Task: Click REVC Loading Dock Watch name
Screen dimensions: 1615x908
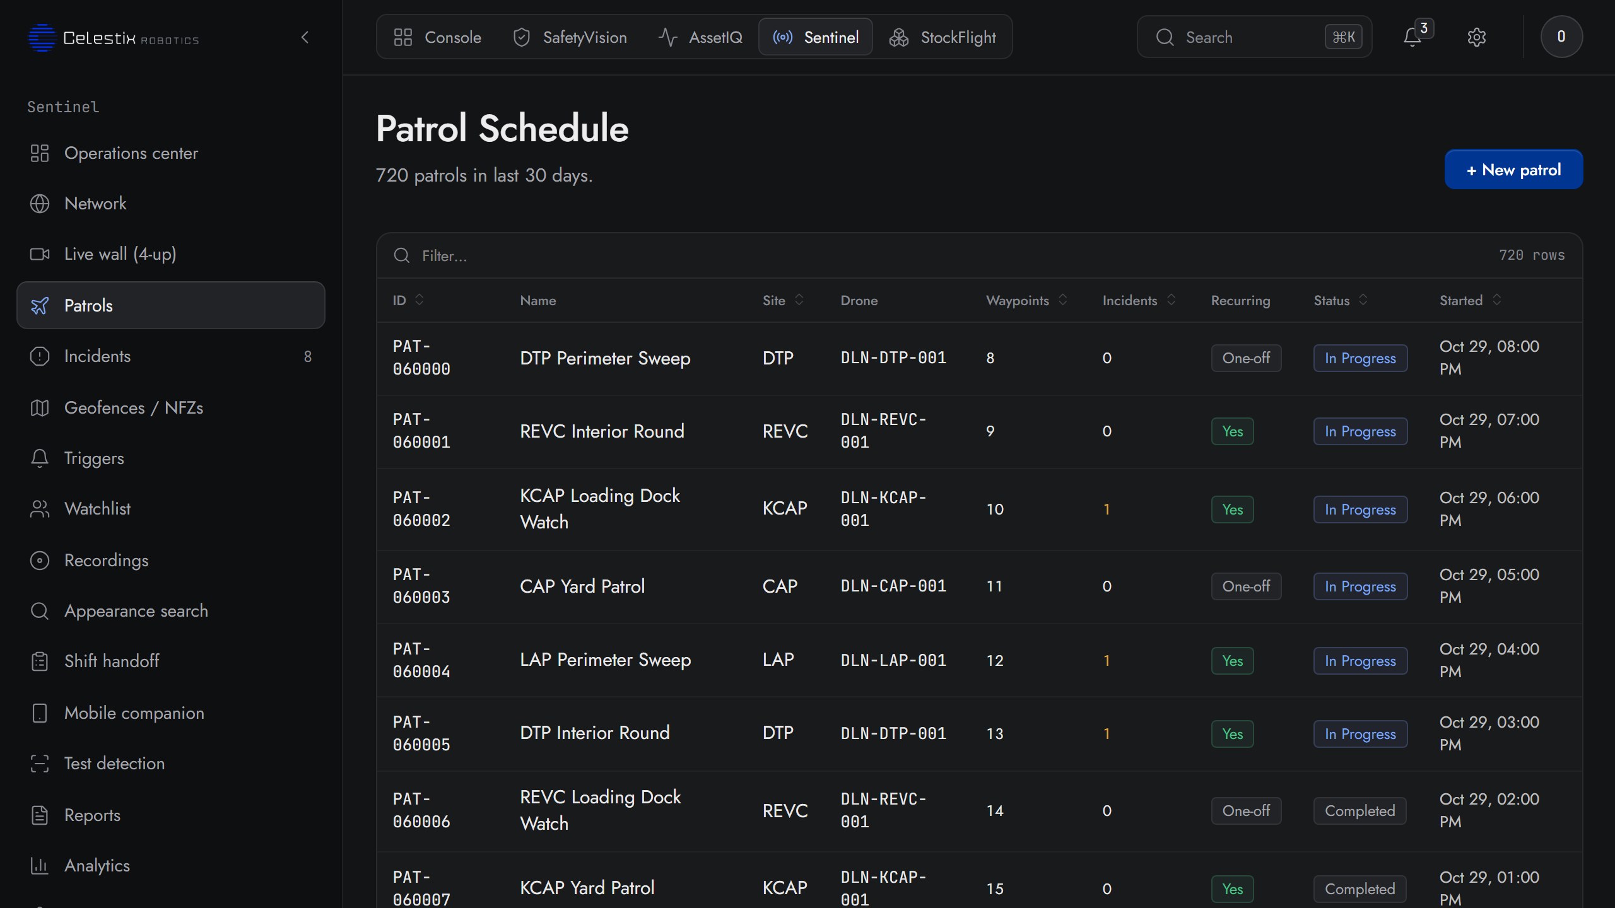Action: pos(600,810)
